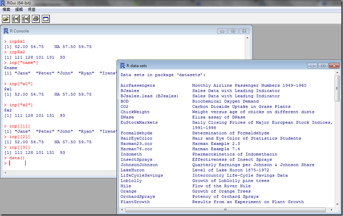
Task: Click the 'InsectSprays' data set name
Action: tap(136, 159)
